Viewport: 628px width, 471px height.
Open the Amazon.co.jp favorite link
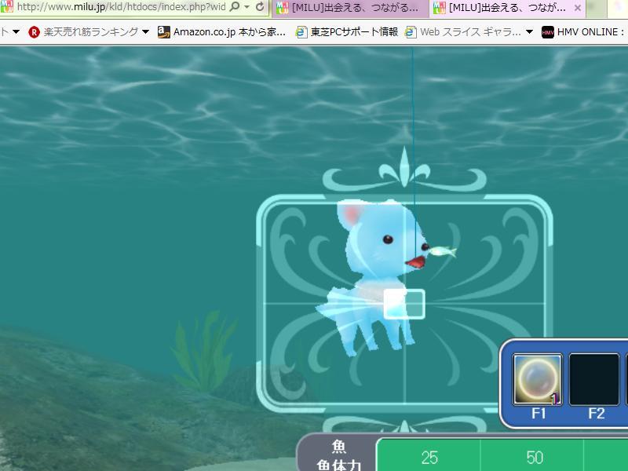pos(229,32)
